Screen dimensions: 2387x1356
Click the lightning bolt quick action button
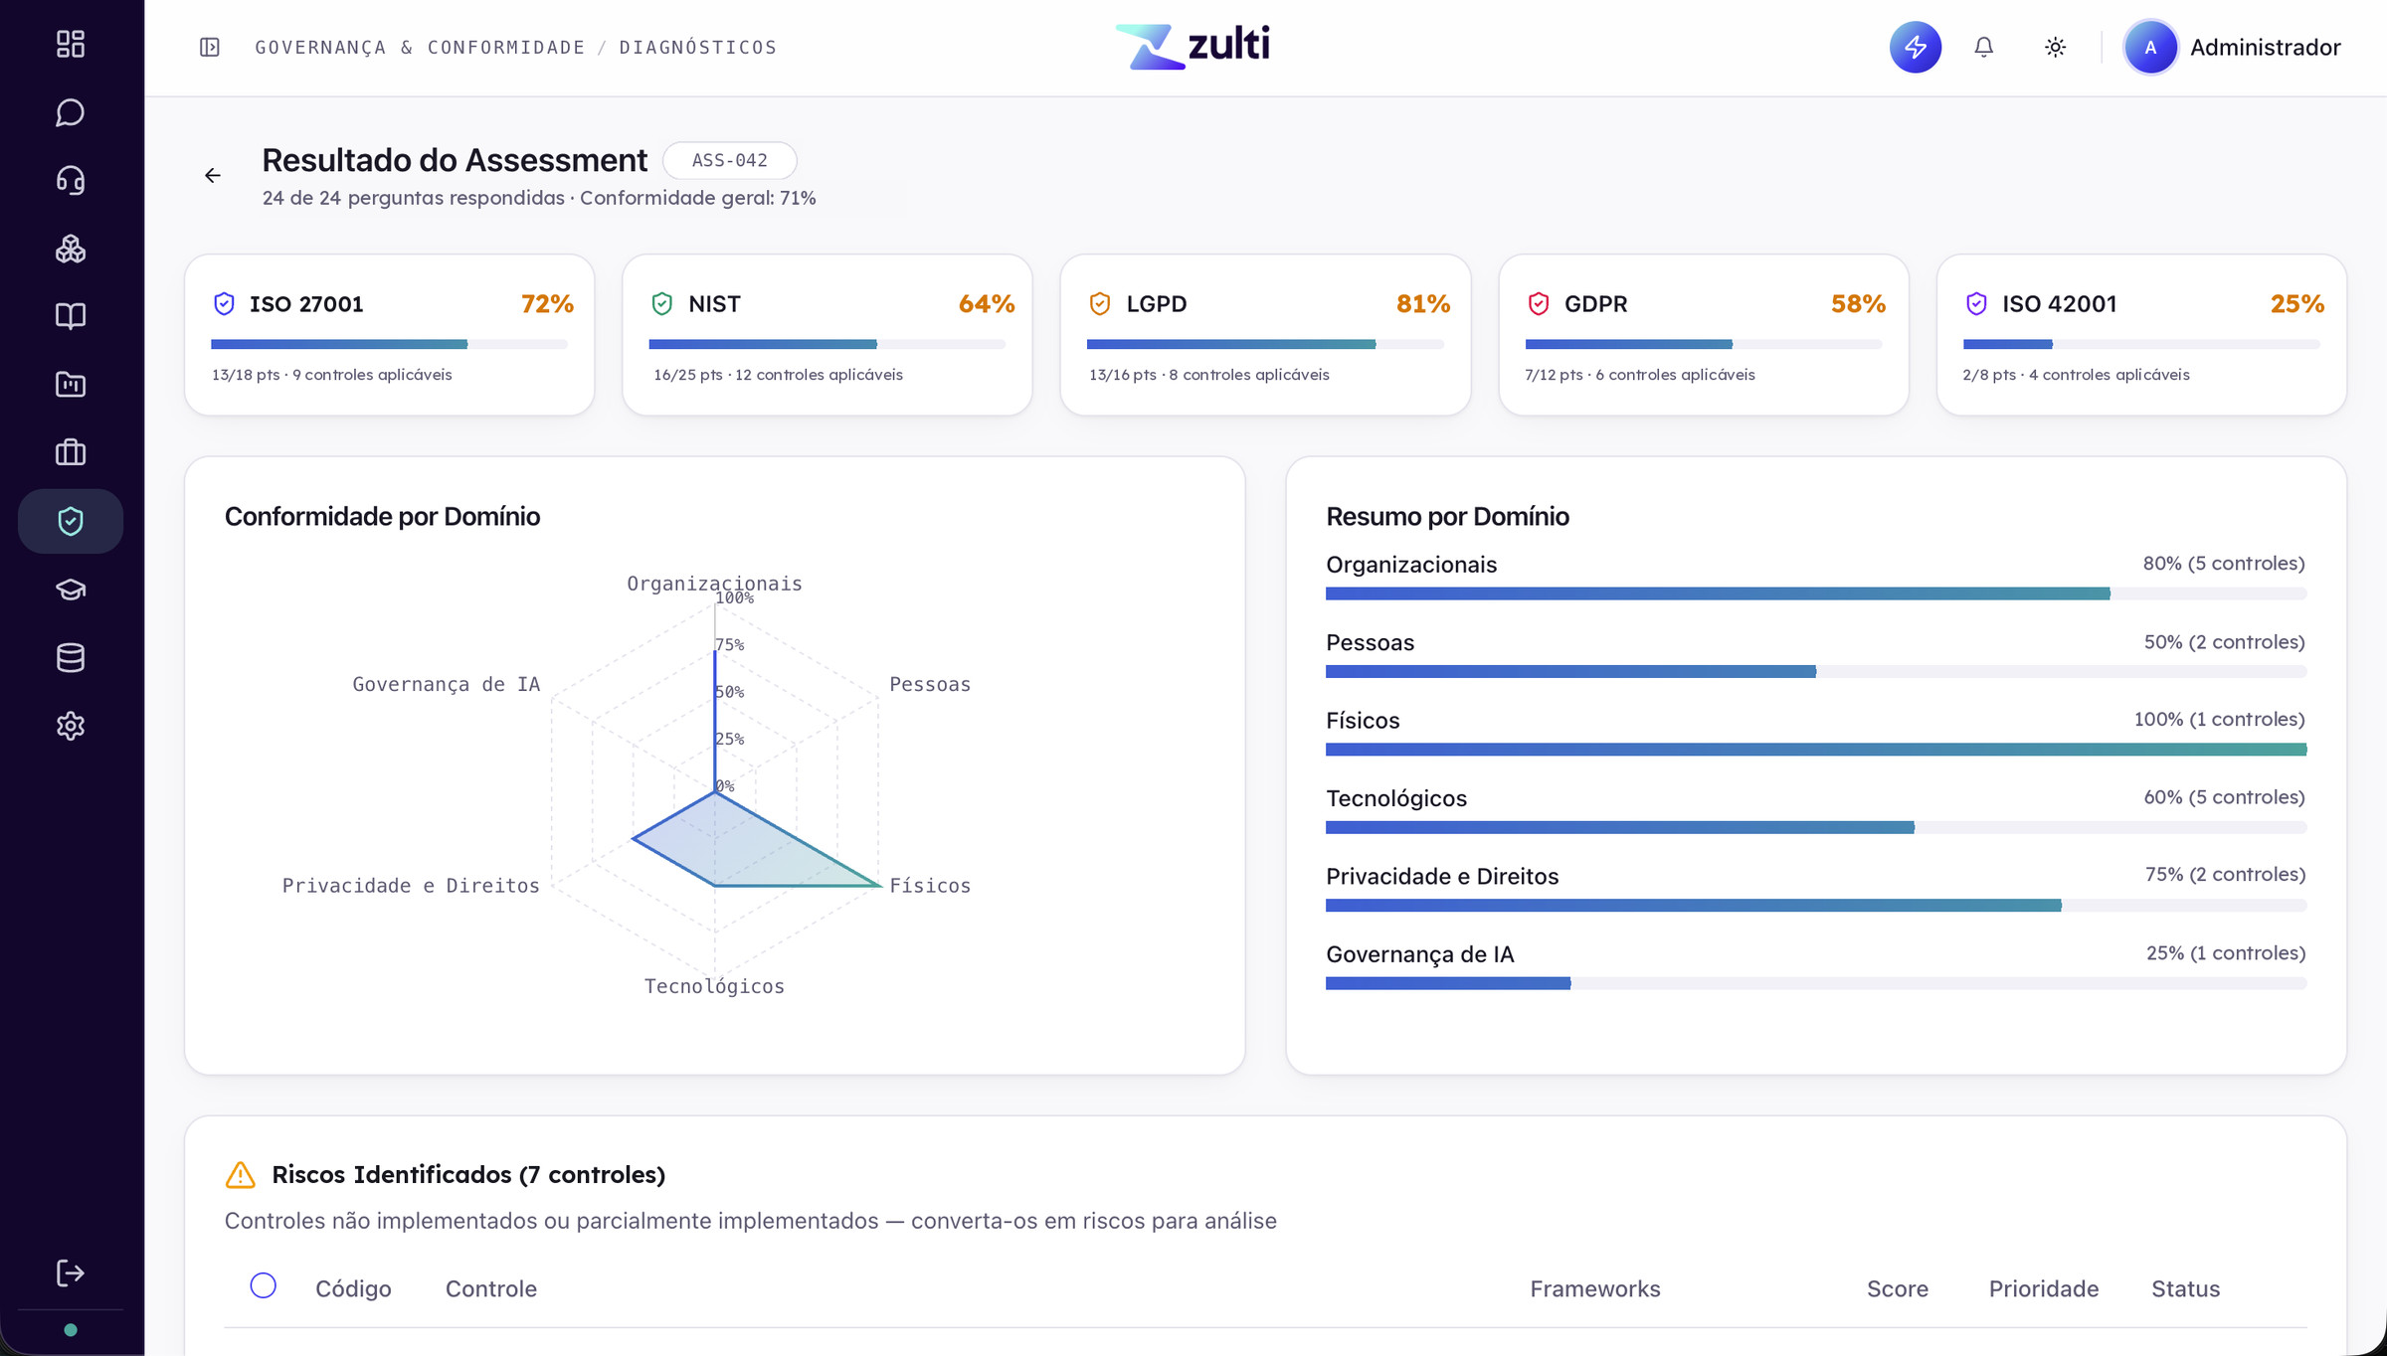click(1915, 47)
